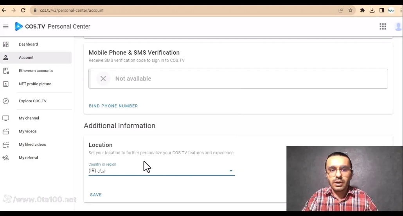
Task: Click the Dashboard sidebar icon
Action: (x=6, y=45)
